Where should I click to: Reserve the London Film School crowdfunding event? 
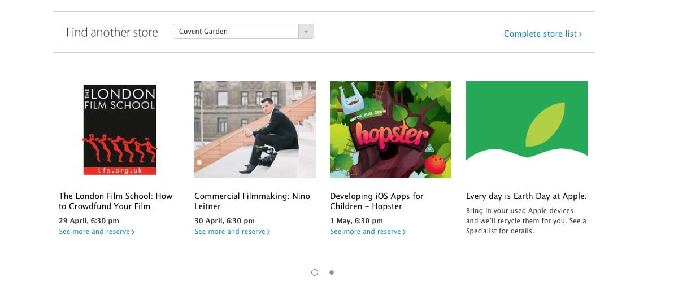click(x=97, y=232)
